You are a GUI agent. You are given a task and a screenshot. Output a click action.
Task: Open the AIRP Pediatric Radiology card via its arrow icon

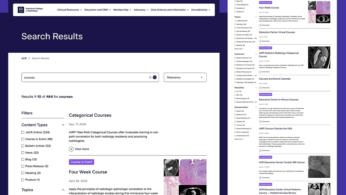[x=260, y=72]
